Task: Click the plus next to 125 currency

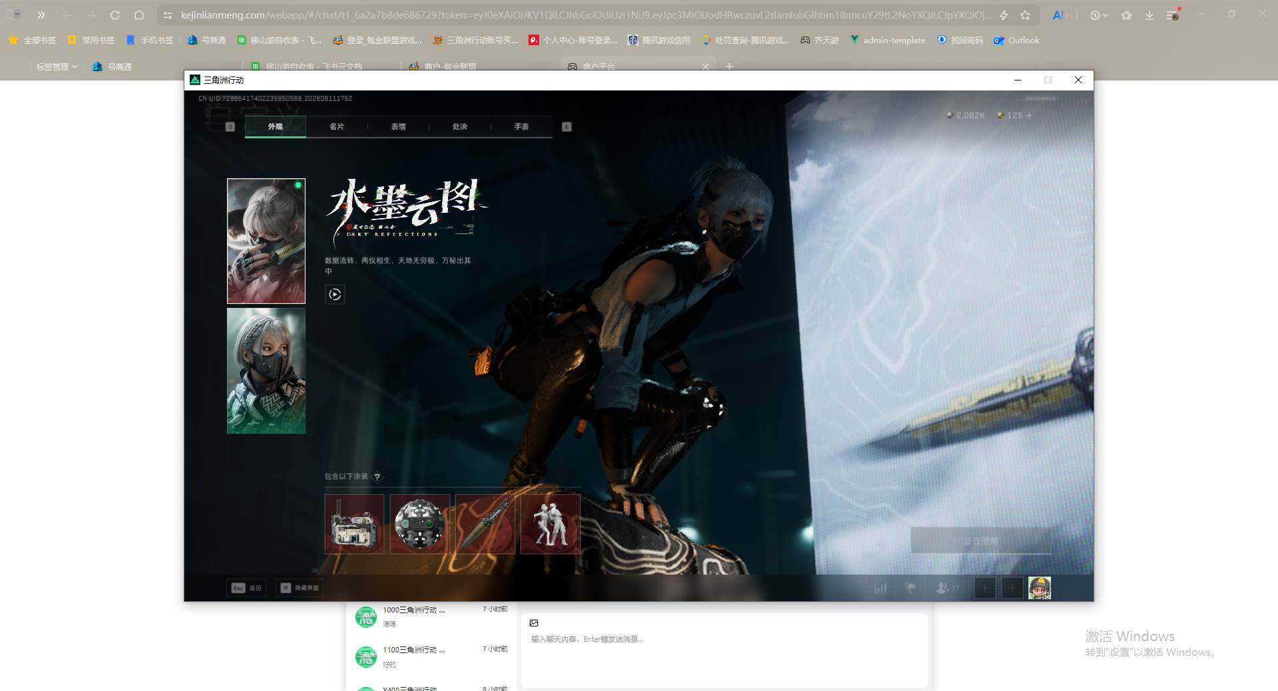Action: (x=1030, y=116)
